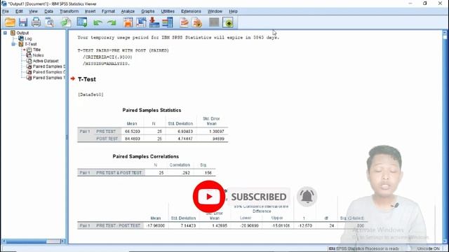Screen dimensions: 449x252
Task: Click the Designate Window icon with green plus
Action: click(x=228, y=22)
